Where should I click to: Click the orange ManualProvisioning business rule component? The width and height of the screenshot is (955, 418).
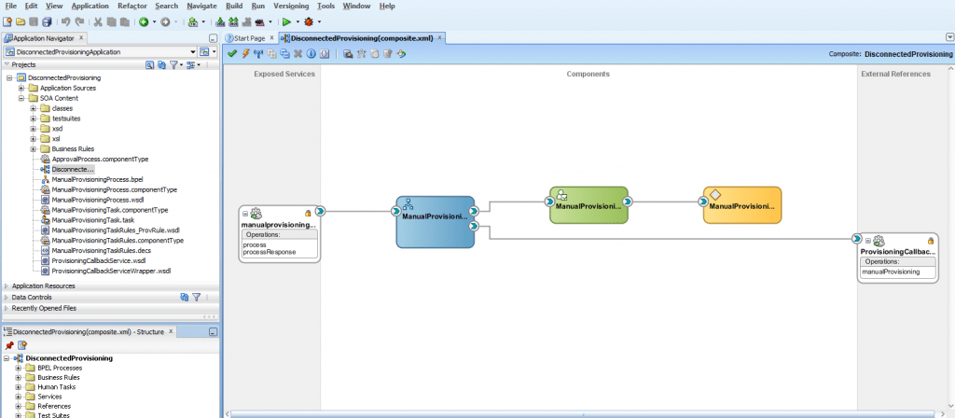tap(741, 204)
